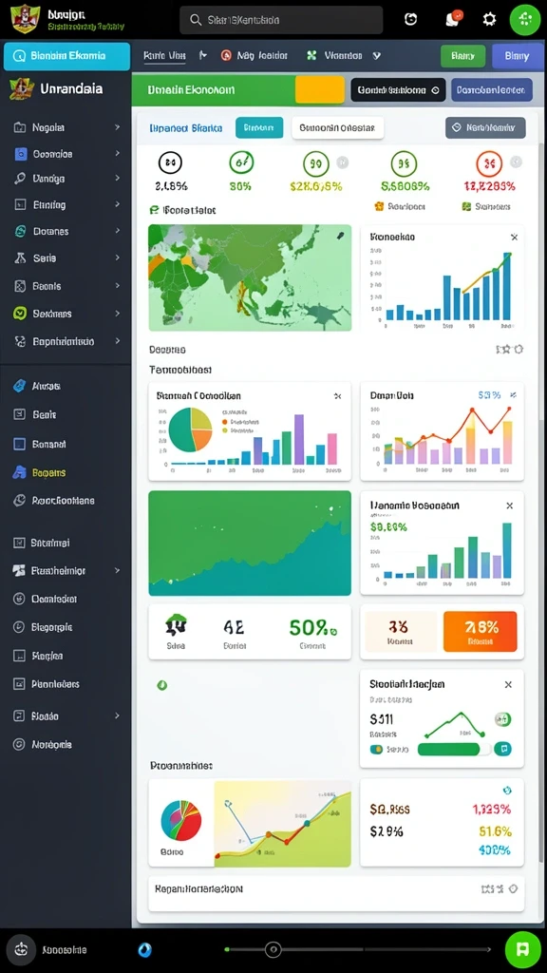Click the green square-icon button at bottom right
The image size is (547, 973).
point(521,949)
